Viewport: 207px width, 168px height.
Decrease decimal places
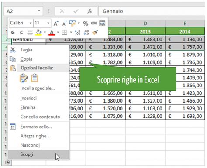coord(86,32)
